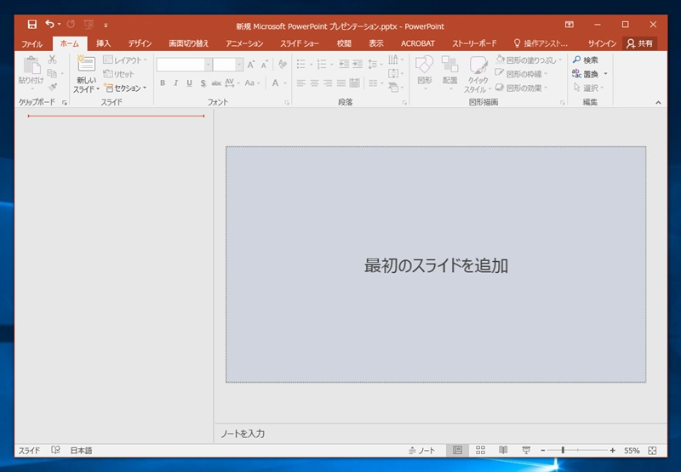Switch to the デザイン tab
This screenshot has width=681, height=472.
click(x=140, y=43)
